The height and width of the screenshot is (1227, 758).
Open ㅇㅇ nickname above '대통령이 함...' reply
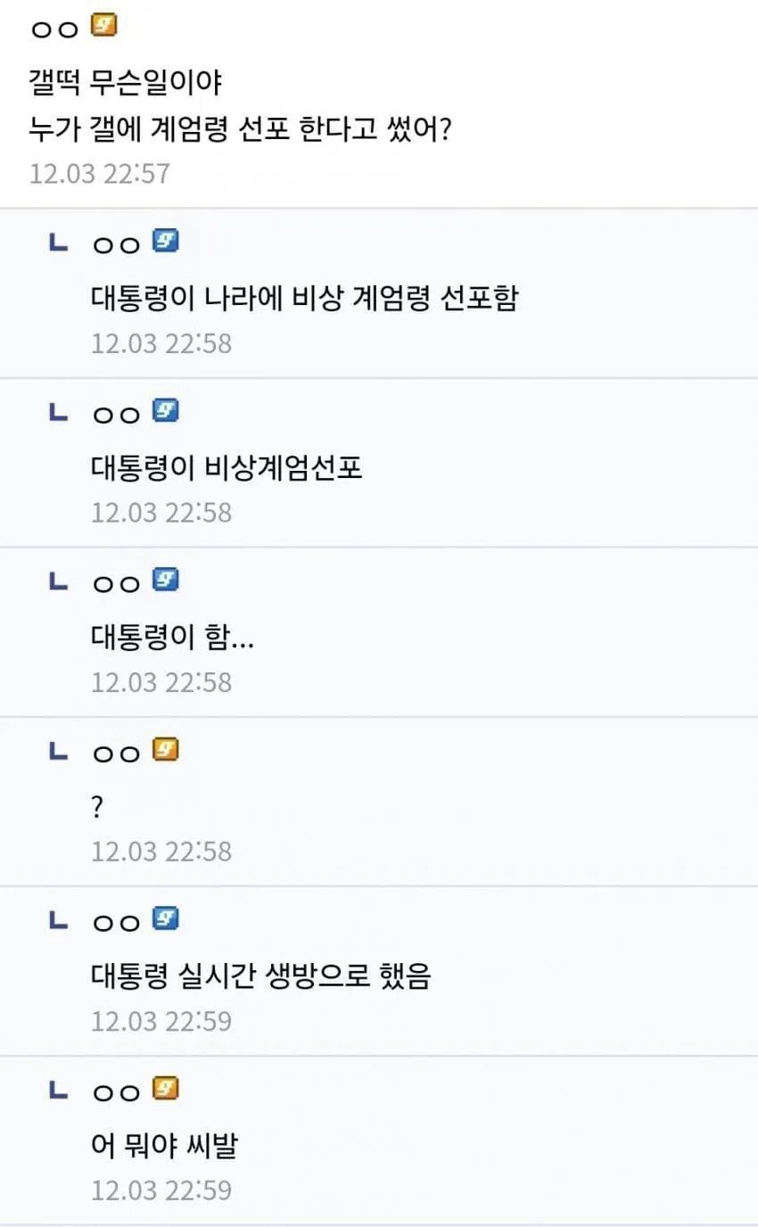tap(117, 583)
